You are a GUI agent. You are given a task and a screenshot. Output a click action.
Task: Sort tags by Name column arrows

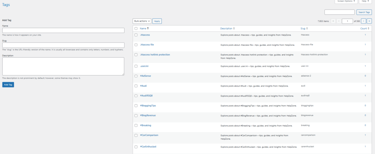[148, 29]
